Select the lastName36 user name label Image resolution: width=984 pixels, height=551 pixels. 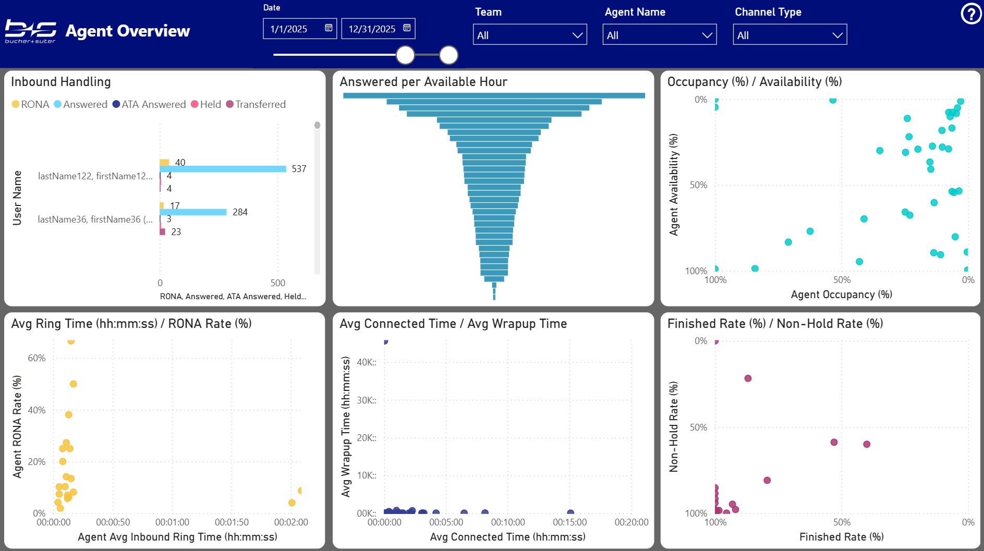pyautogui.click(x=95, y=219)
